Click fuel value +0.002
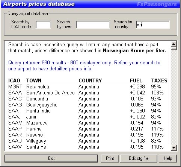This screenshot has width=181, height=167. point(137,117)
